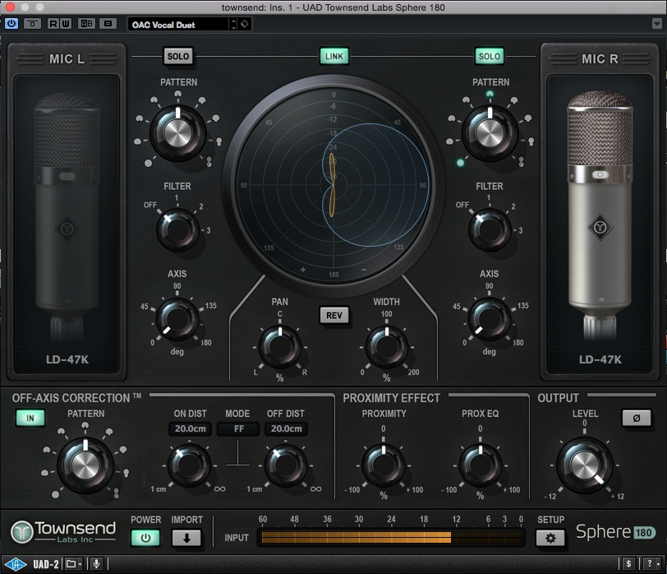
Task: Click the output LEVEL knob
Action: (584, 465)
